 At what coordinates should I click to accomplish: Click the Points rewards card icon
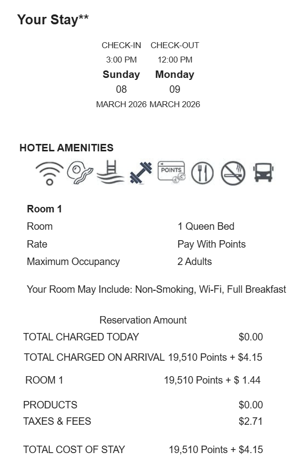[x=172, y=172]
